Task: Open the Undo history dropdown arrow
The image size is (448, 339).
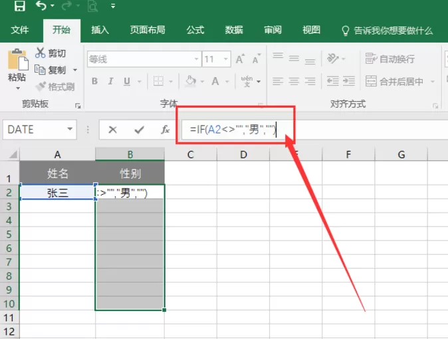Action: point(53,6)
